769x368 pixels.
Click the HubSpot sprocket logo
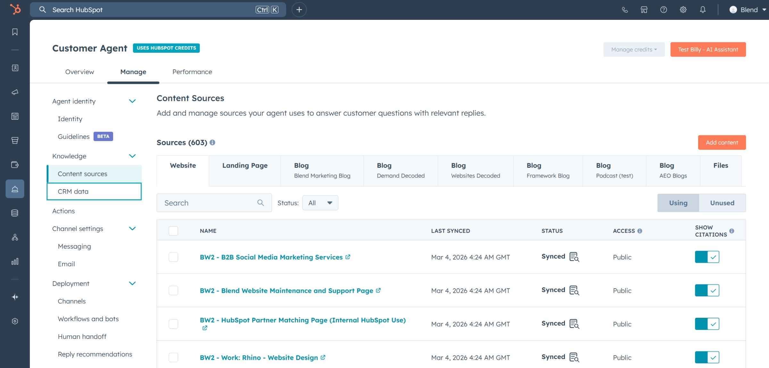[x=15, y=9]
